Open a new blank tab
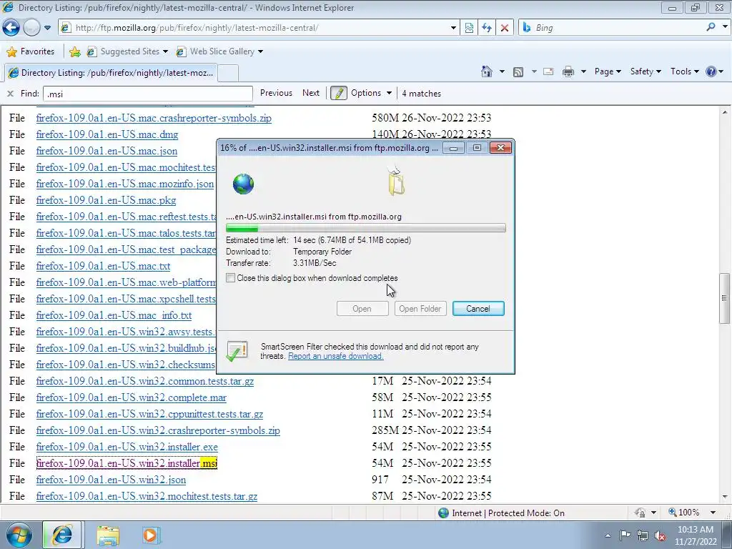732x549 pixels. 228,74
